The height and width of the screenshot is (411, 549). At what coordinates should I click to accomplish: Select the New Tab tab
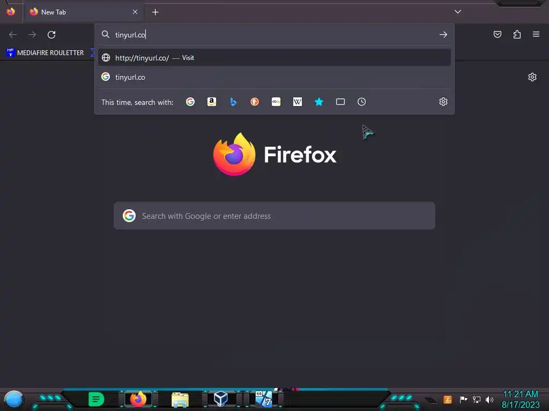[x=83, y=12]
